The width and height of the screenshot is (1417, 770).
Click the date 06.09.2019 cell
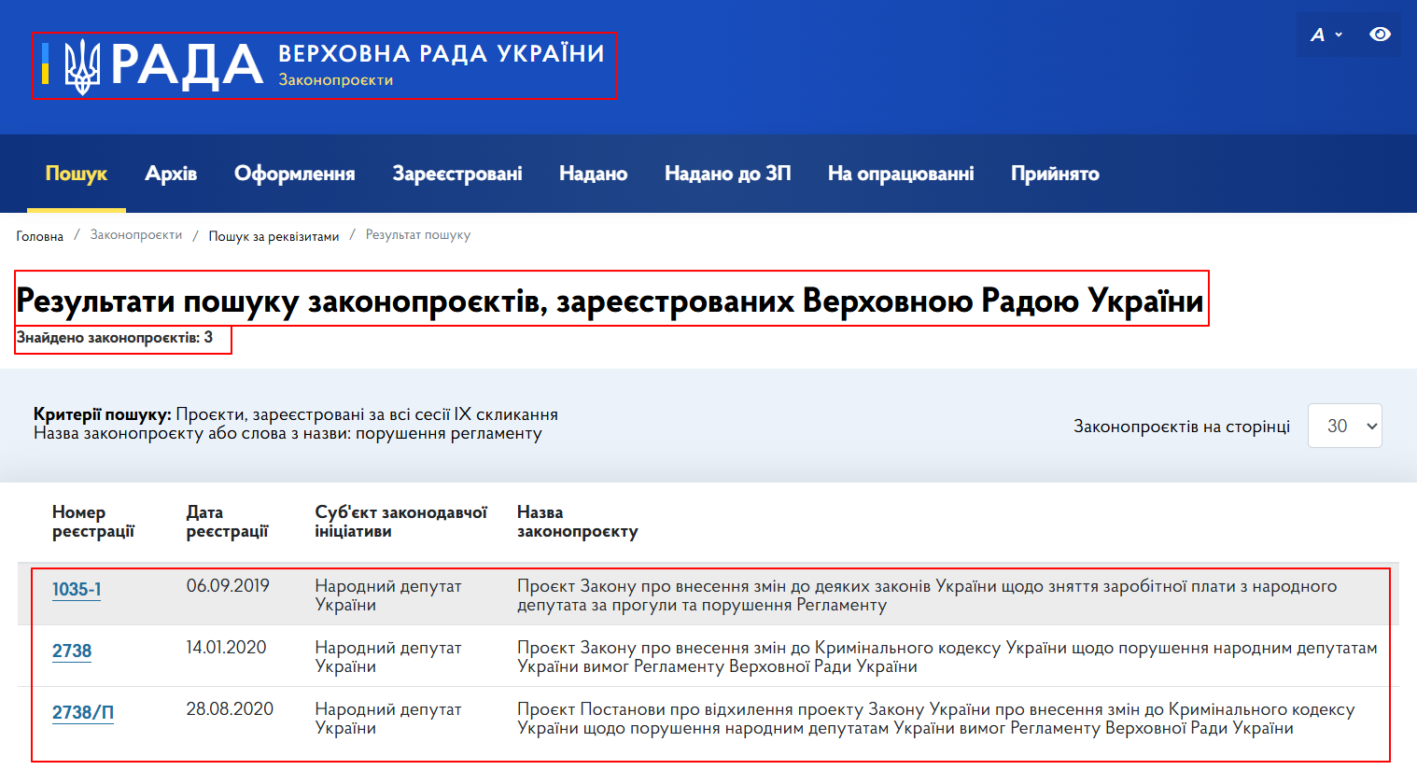[228, 586]
